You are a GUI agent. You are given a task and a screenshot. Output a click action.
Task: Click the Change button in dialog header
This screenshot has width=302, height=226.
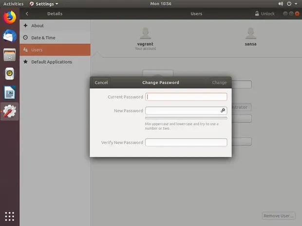click(x=219, y=83)
